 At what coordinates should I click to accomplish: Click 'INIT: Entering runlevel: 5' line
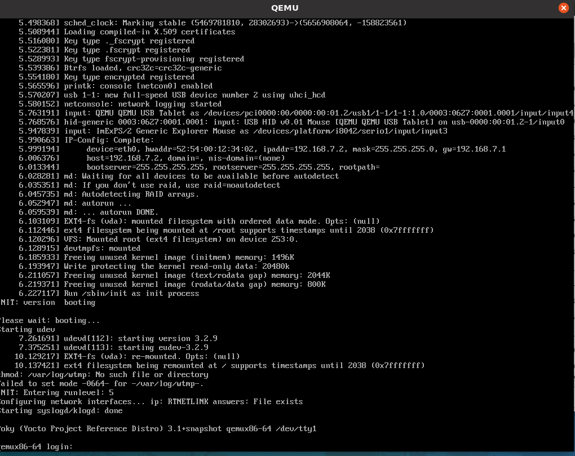click(x=57, y=392)
